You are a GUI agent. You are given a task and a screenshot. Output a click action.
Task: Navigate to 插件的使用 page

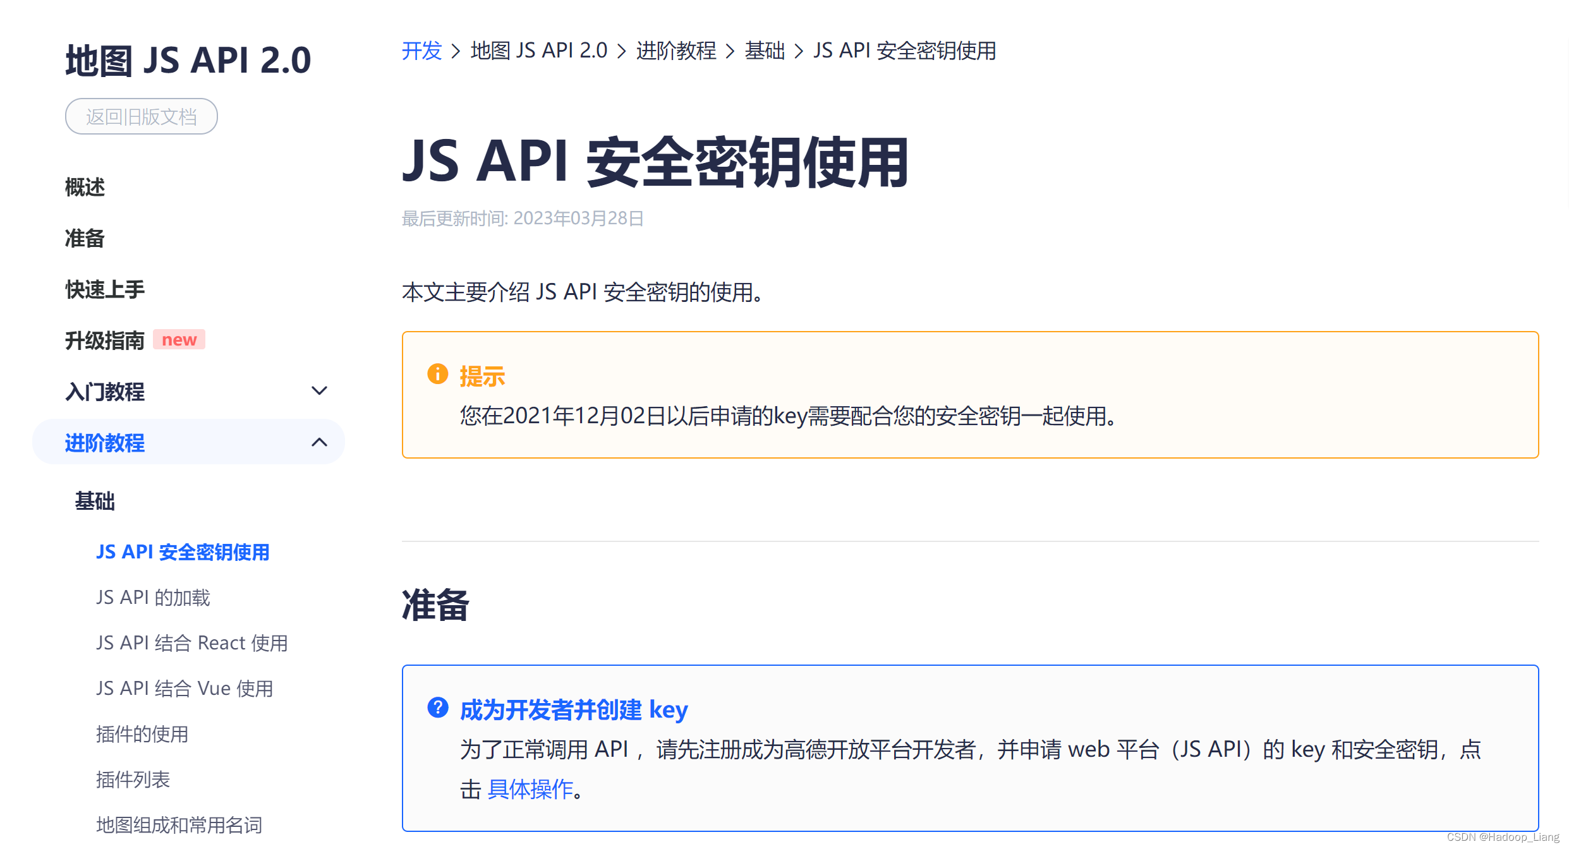(x=142, y=734)
